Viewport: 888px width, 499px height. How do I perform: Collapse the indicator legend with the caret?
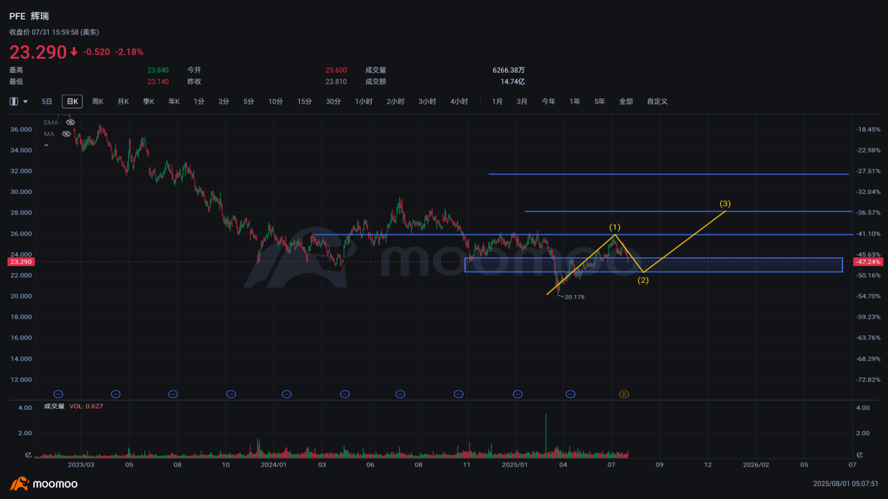[x=46, y=146]
